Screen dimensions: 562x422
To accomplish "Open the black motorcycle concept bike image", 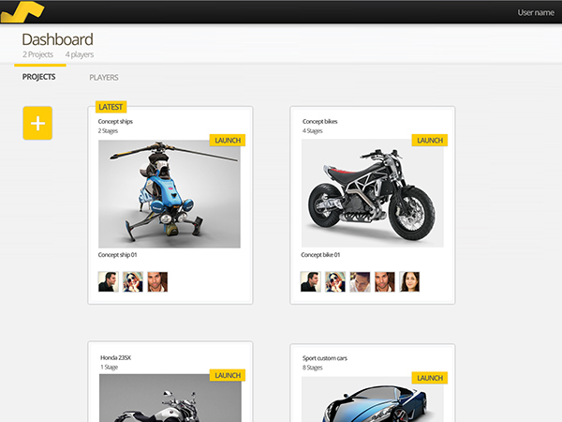I will [x=373, y=193].
